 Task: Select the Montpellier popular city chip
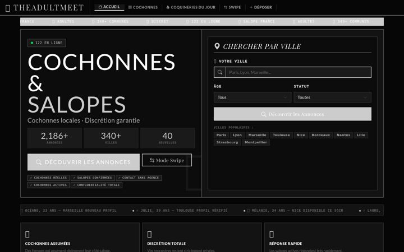click(256, 142)
